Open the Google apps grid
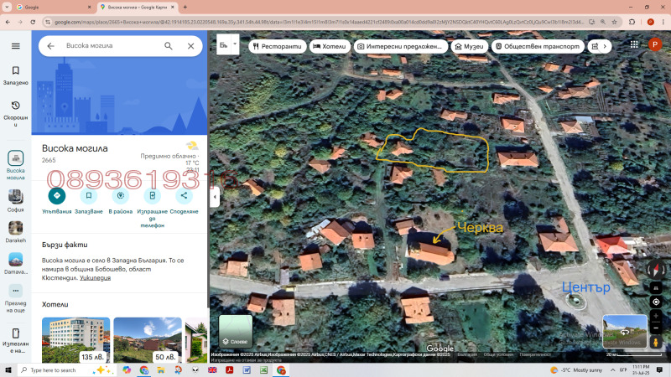The height and width of the screenshot is (377, 671). (632, 46)
